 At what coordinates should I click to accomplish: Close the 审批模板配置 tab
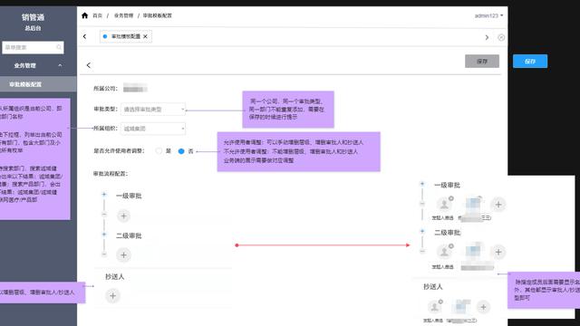[x=145, y=36]
